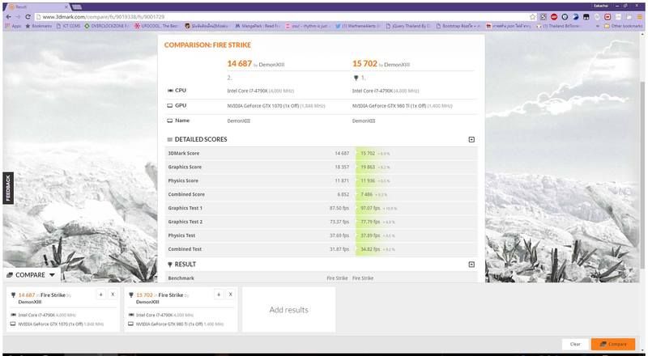Click the CPU chip icon in comparison table

click(170, 91)
